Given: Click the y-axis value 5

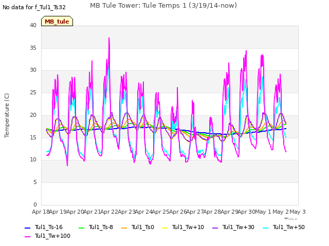Looking at the screenshot, I should tap(35, 182).
